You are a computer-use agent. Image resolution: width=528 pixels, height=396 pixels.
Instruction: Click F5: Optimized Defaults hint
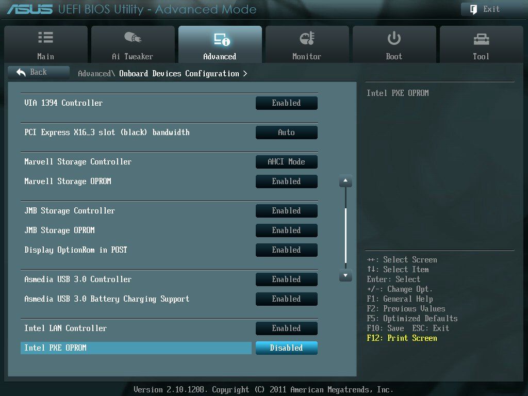pos(412,319)
